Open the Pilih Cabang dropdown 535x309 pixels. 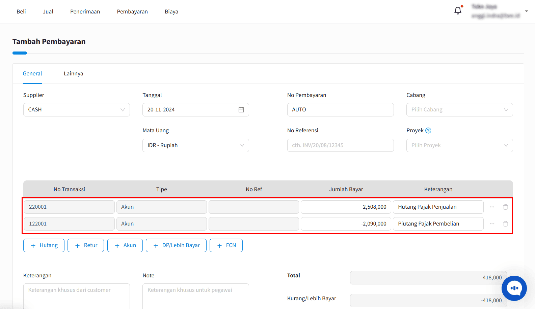[x=460, y=110]
